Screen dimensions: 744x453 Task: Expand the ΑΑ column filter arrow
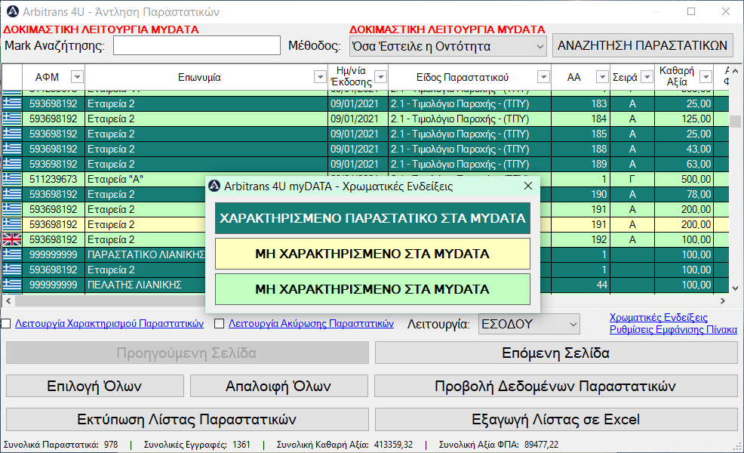(x=602, y=77)
